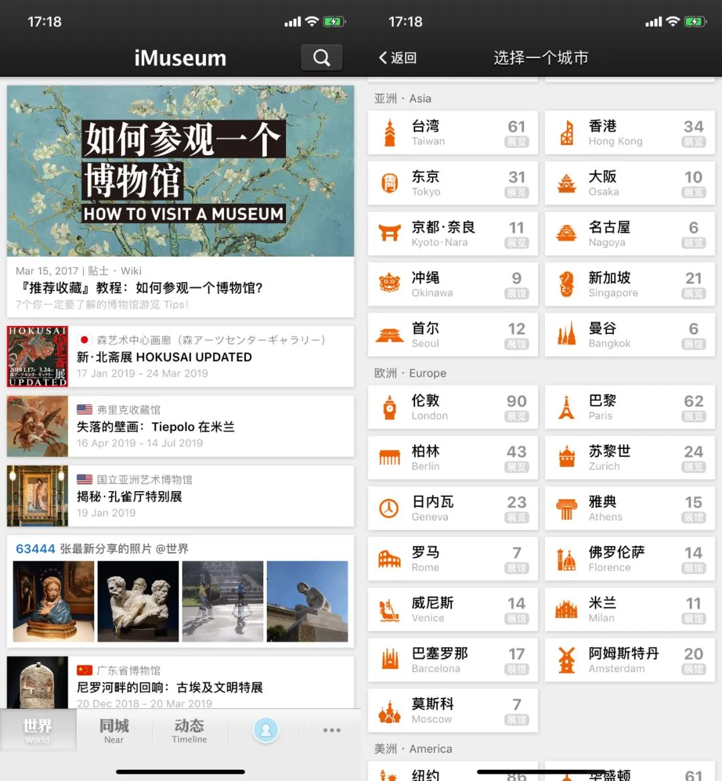Choose the Paris Eiffel Tower icon
The image size is (722, 781).
[566, 407]
